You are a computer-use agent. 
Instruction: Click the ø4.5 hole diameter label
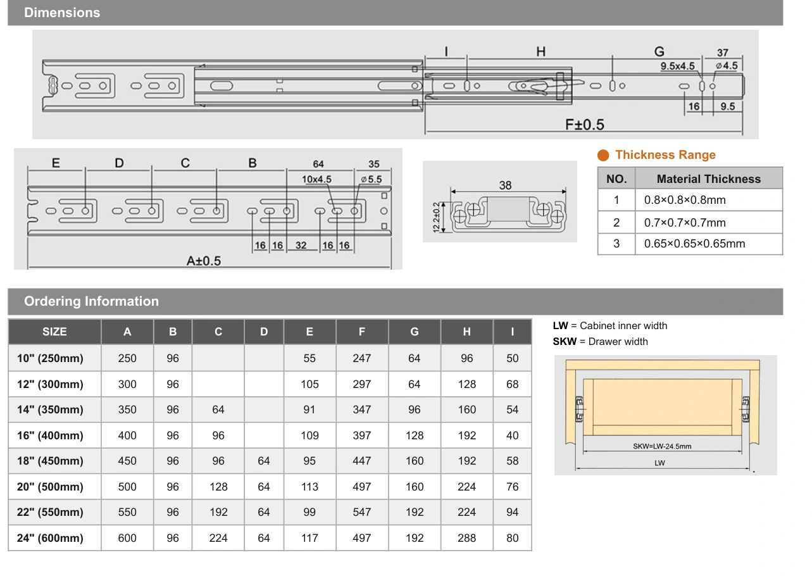(726, 66)
